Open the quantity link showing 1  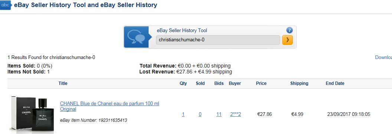click(x=183, y=114)
